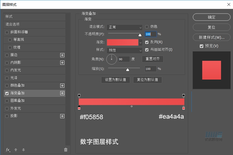Click the plus icon beside 投影
The height and width of the screenshot is (155, 233).
(x=62, y=116)
